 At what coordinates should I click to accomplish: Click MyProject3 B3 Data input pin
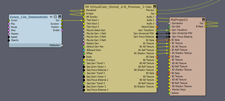pos(169,73)
